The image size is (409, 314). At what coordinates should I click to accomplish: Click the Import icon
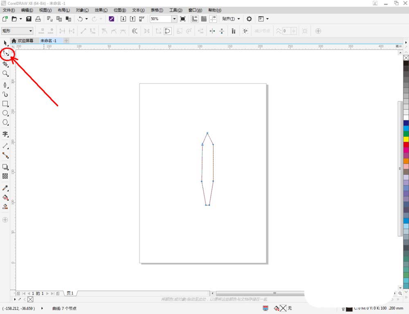coord(123,19)
